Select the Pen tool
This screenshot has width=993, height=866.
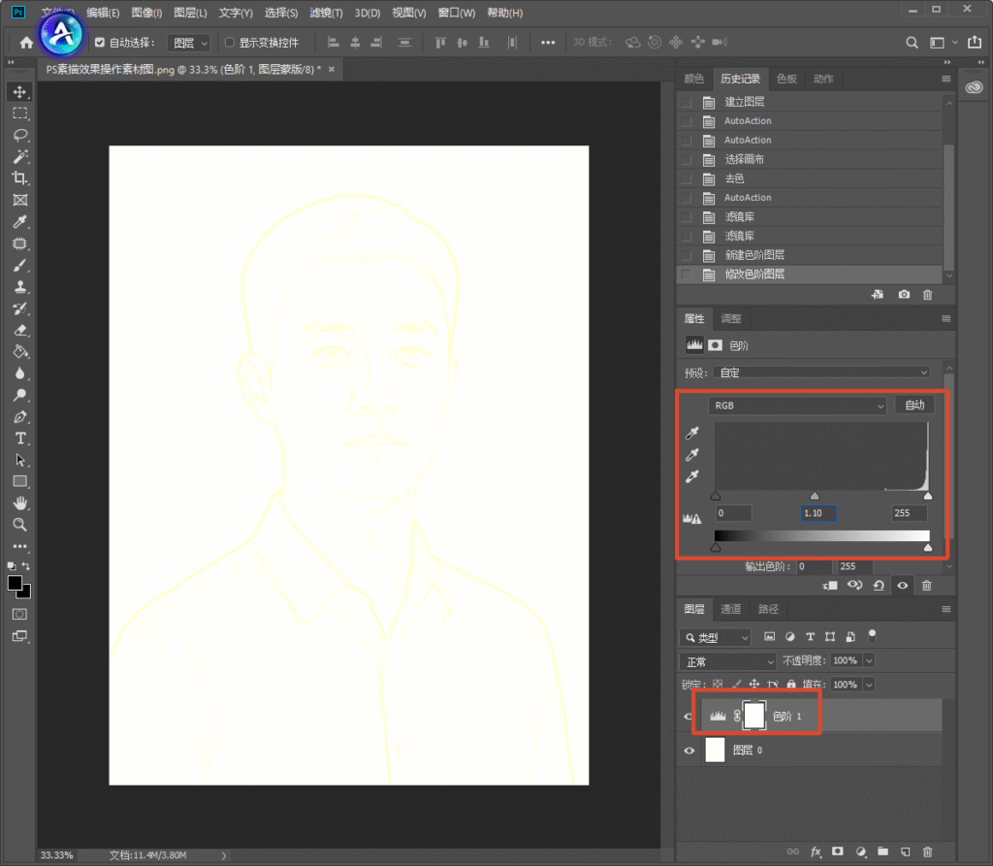(x=19, y=417)
